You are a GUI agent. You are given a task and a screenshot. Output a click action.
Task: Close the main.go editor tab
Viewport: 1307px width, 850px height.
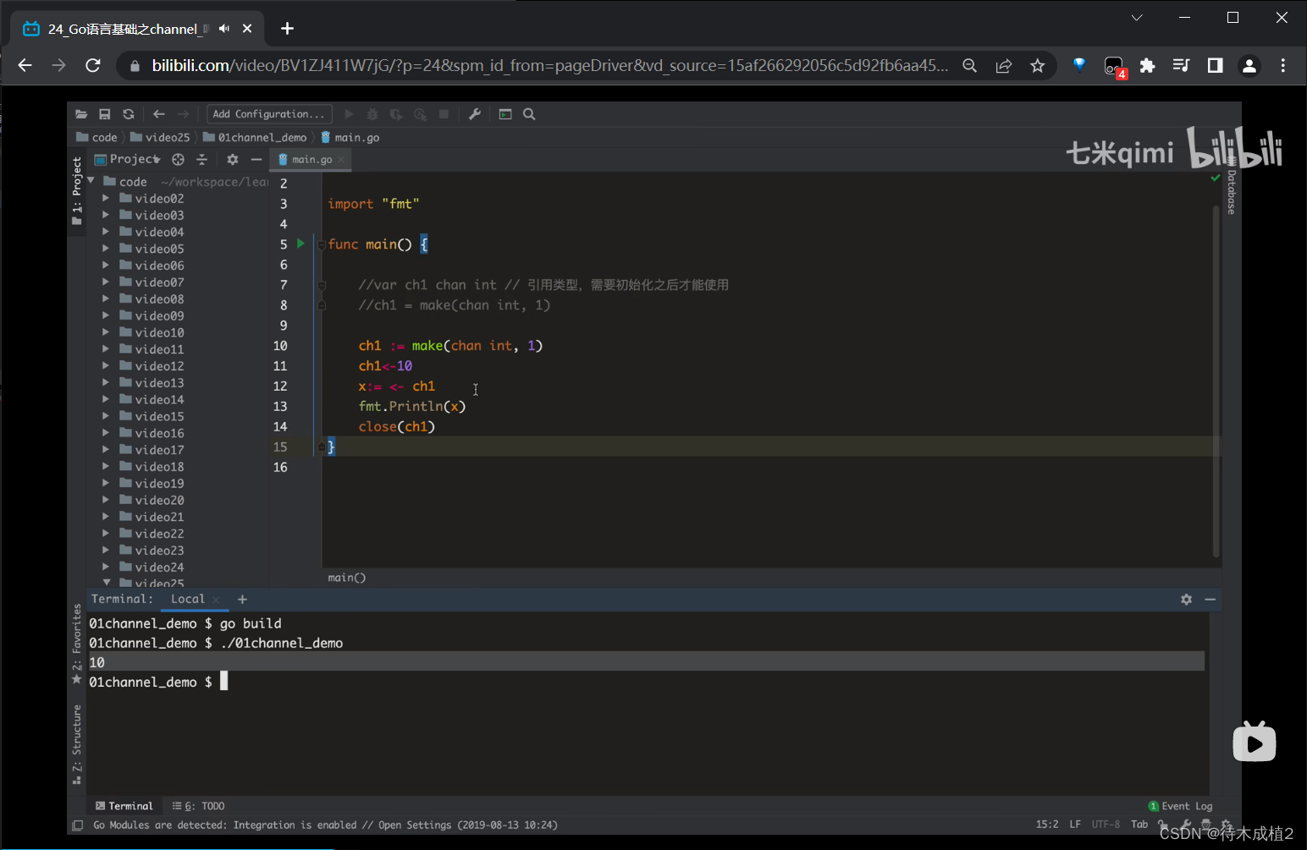pyautogui.click(x=341, y=159)
